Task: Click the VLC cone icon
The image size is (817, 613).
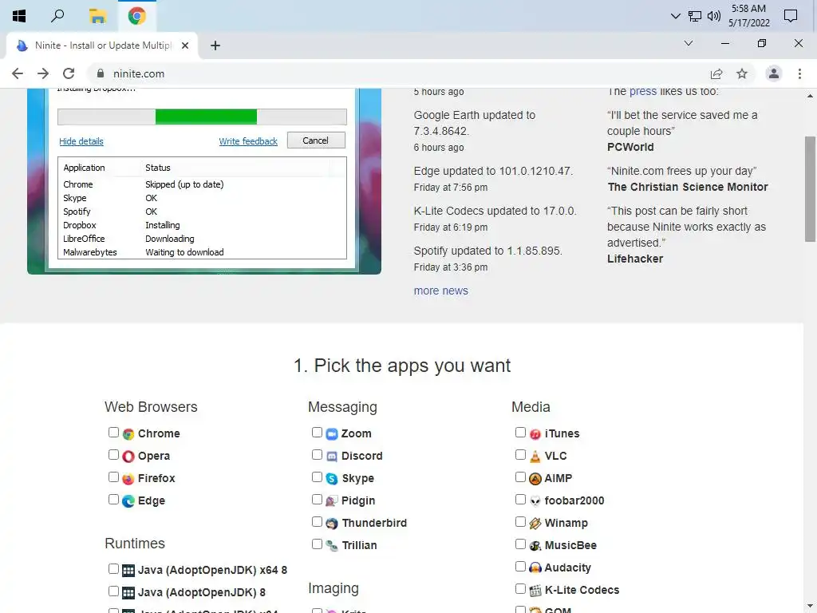Action: (535, 456)
